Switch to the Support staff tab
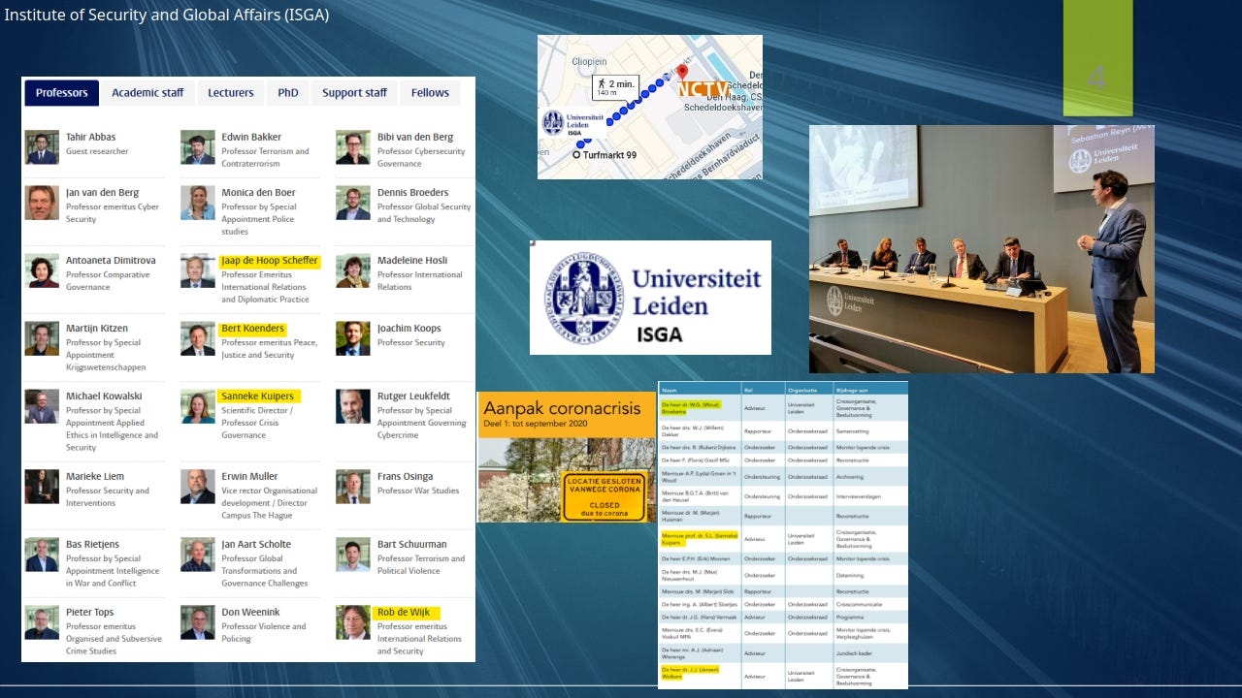Viewport: 1242px width, 698px height. tap(354, 93)
